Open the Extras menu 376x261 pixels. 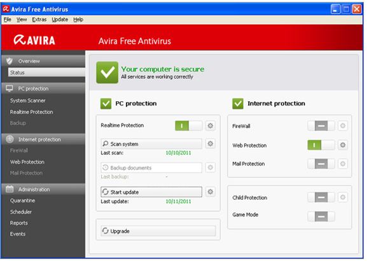pyautogui.click(x=39, y=20)
